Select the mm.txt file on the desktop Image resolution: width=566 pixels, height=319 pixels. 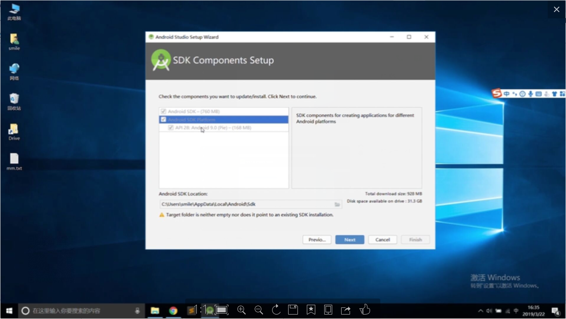click(x=14, y=162)
